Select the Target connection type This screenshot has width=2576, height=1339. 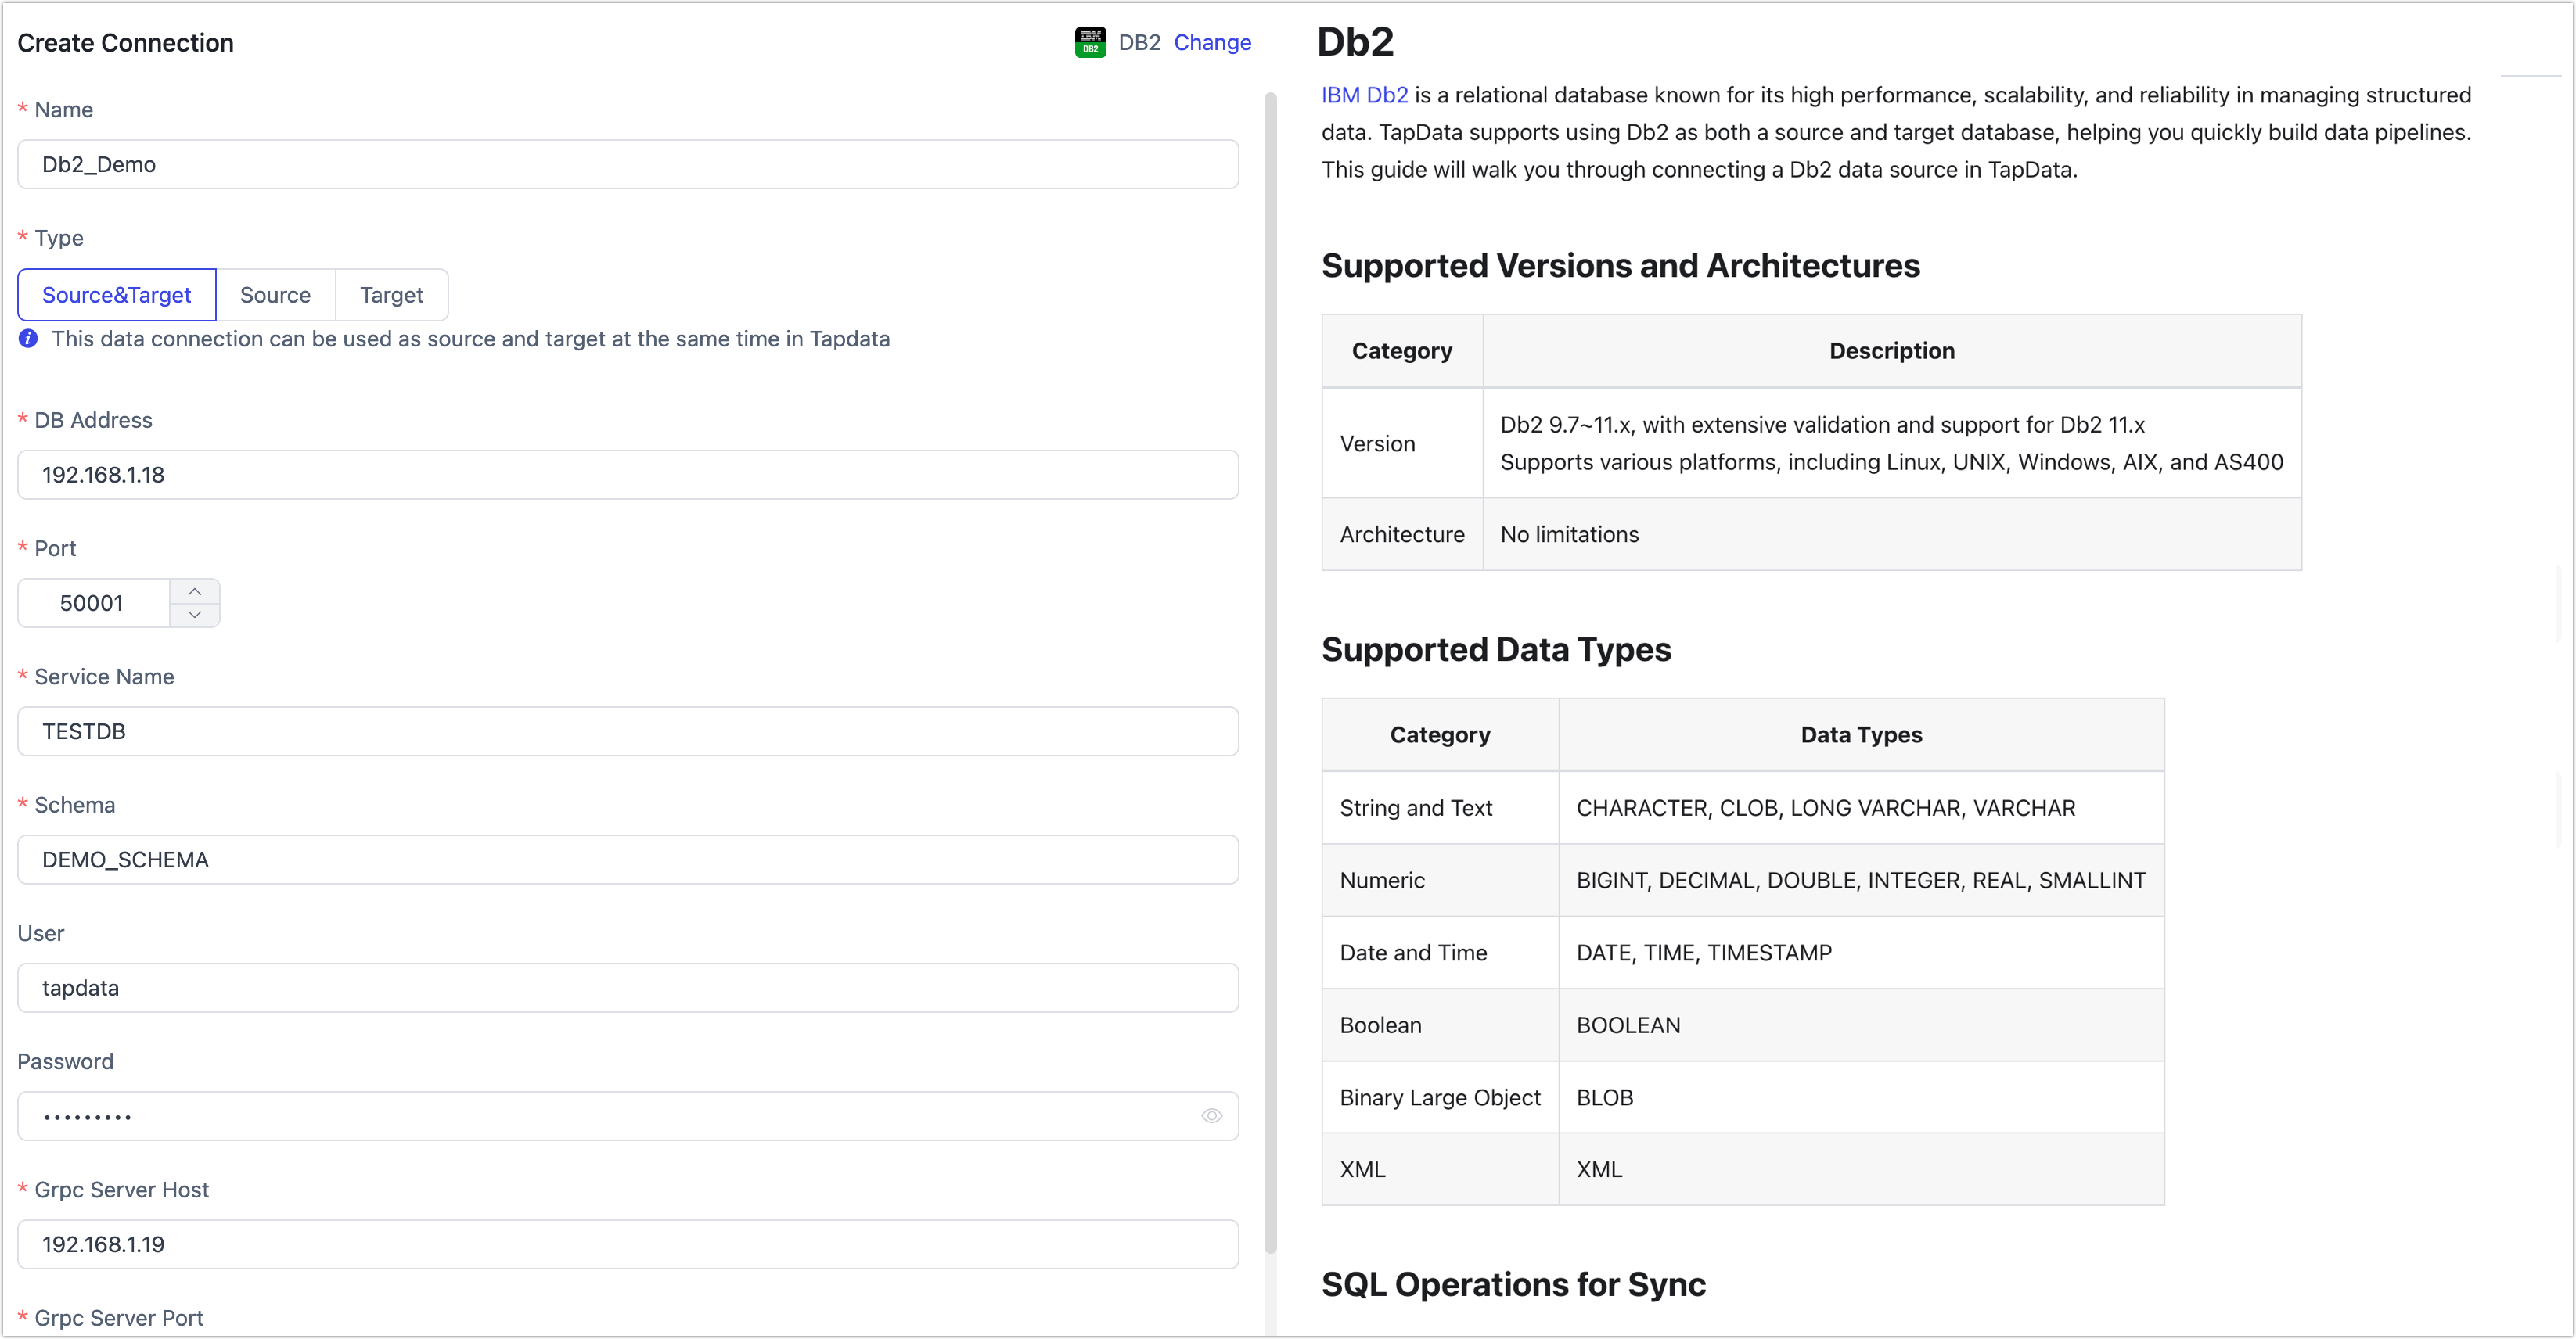[390, 295]
